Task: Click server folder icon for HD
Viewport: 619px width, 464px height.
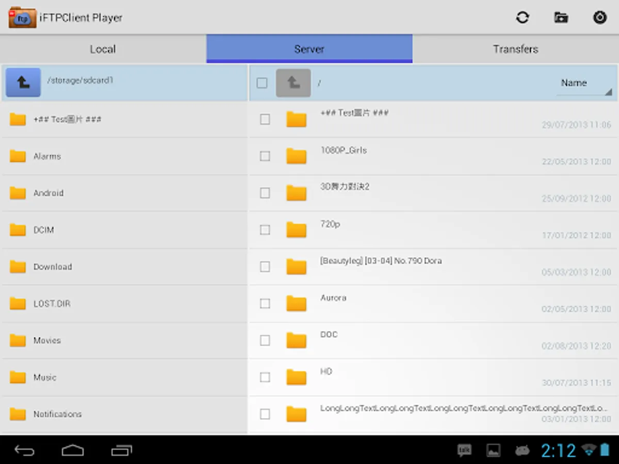Action: (297, 377)
